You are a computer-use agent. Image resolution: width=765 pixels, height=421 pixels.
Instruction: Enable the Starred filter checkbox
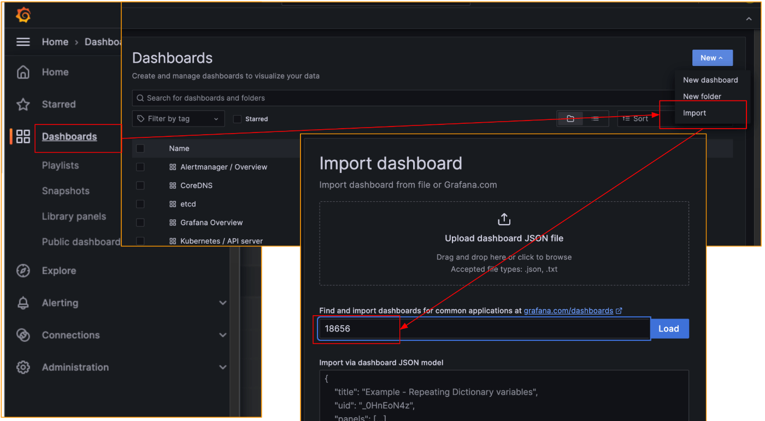pos(237,119)
